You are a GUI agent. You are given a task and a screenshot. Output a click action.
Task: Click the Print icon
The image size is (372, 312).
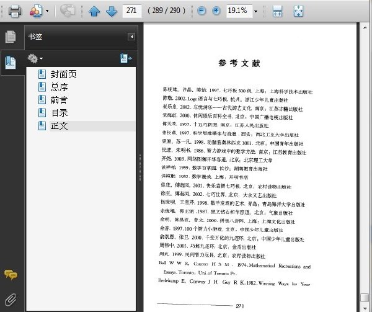click(x=15, y=11)
